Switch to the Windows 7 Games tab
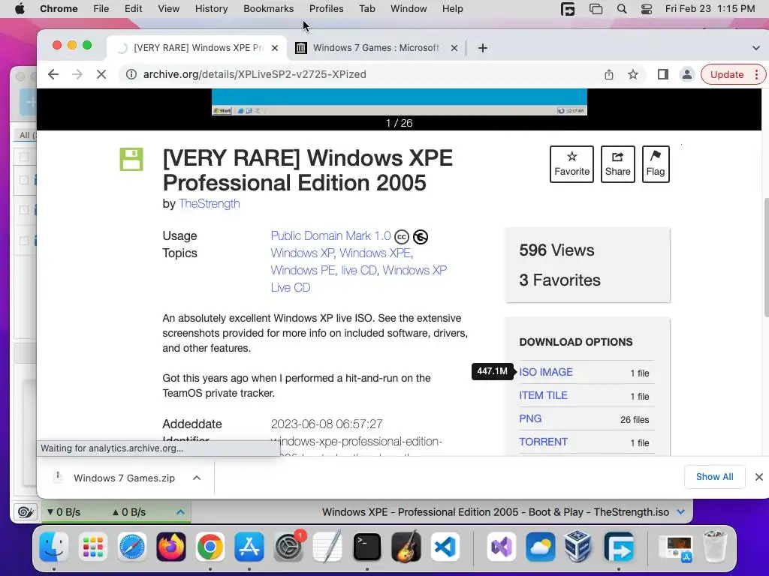This screenshot has width=769, height=576. pos(375,48)
